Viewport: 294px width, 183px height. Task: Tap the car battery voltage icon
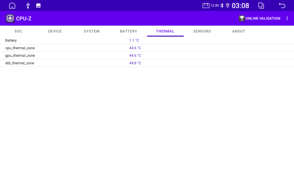tap(206, 5)
